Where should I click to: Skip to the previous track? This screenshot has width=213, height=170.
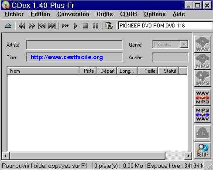(42, 26)
